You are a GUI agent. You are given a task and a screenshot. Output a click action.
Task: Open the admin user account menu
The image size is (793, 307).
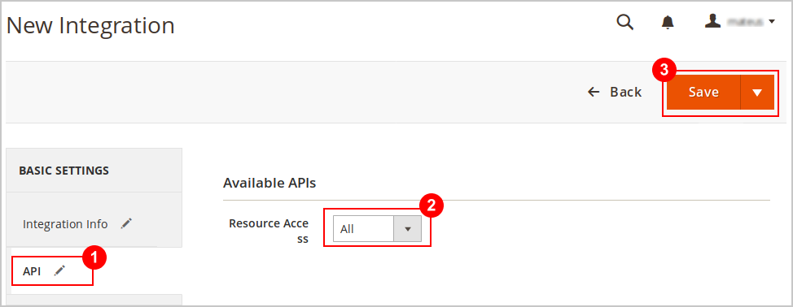click(740, 22)
